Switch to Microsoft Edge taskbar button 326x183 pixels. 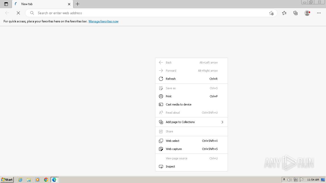pos(55,180)
